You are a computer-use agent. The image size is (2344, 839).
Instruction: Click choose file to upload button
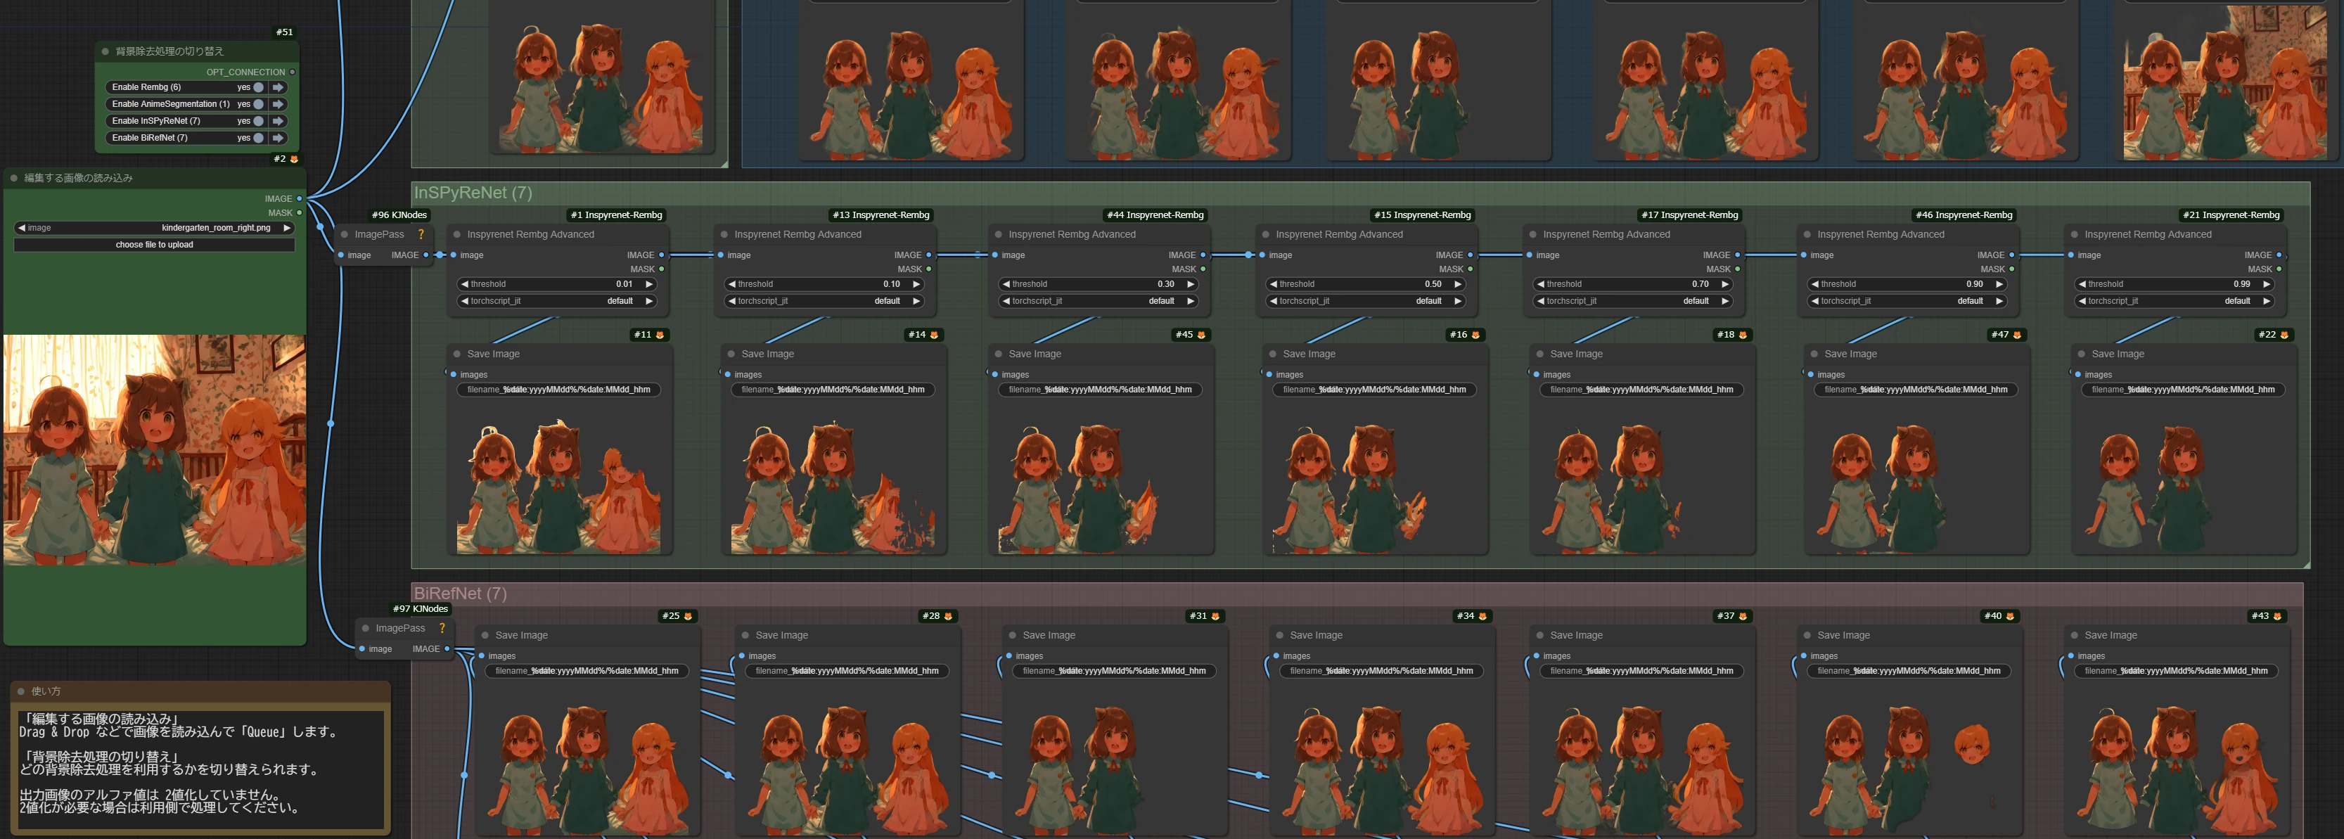coord(155,245)
